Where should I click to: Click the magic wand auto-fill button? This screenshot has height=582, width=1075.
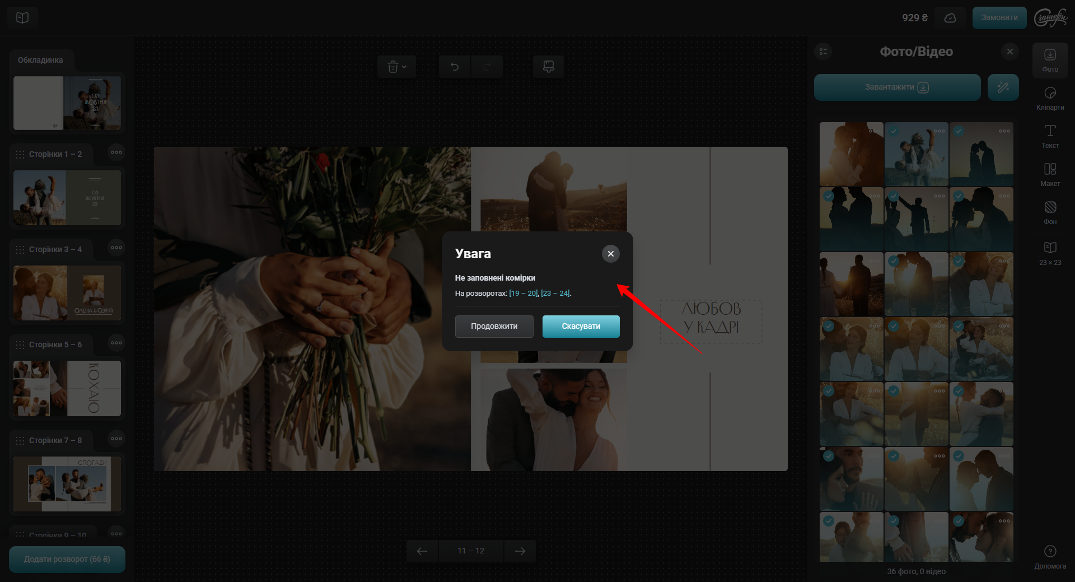pos(1003,87)
